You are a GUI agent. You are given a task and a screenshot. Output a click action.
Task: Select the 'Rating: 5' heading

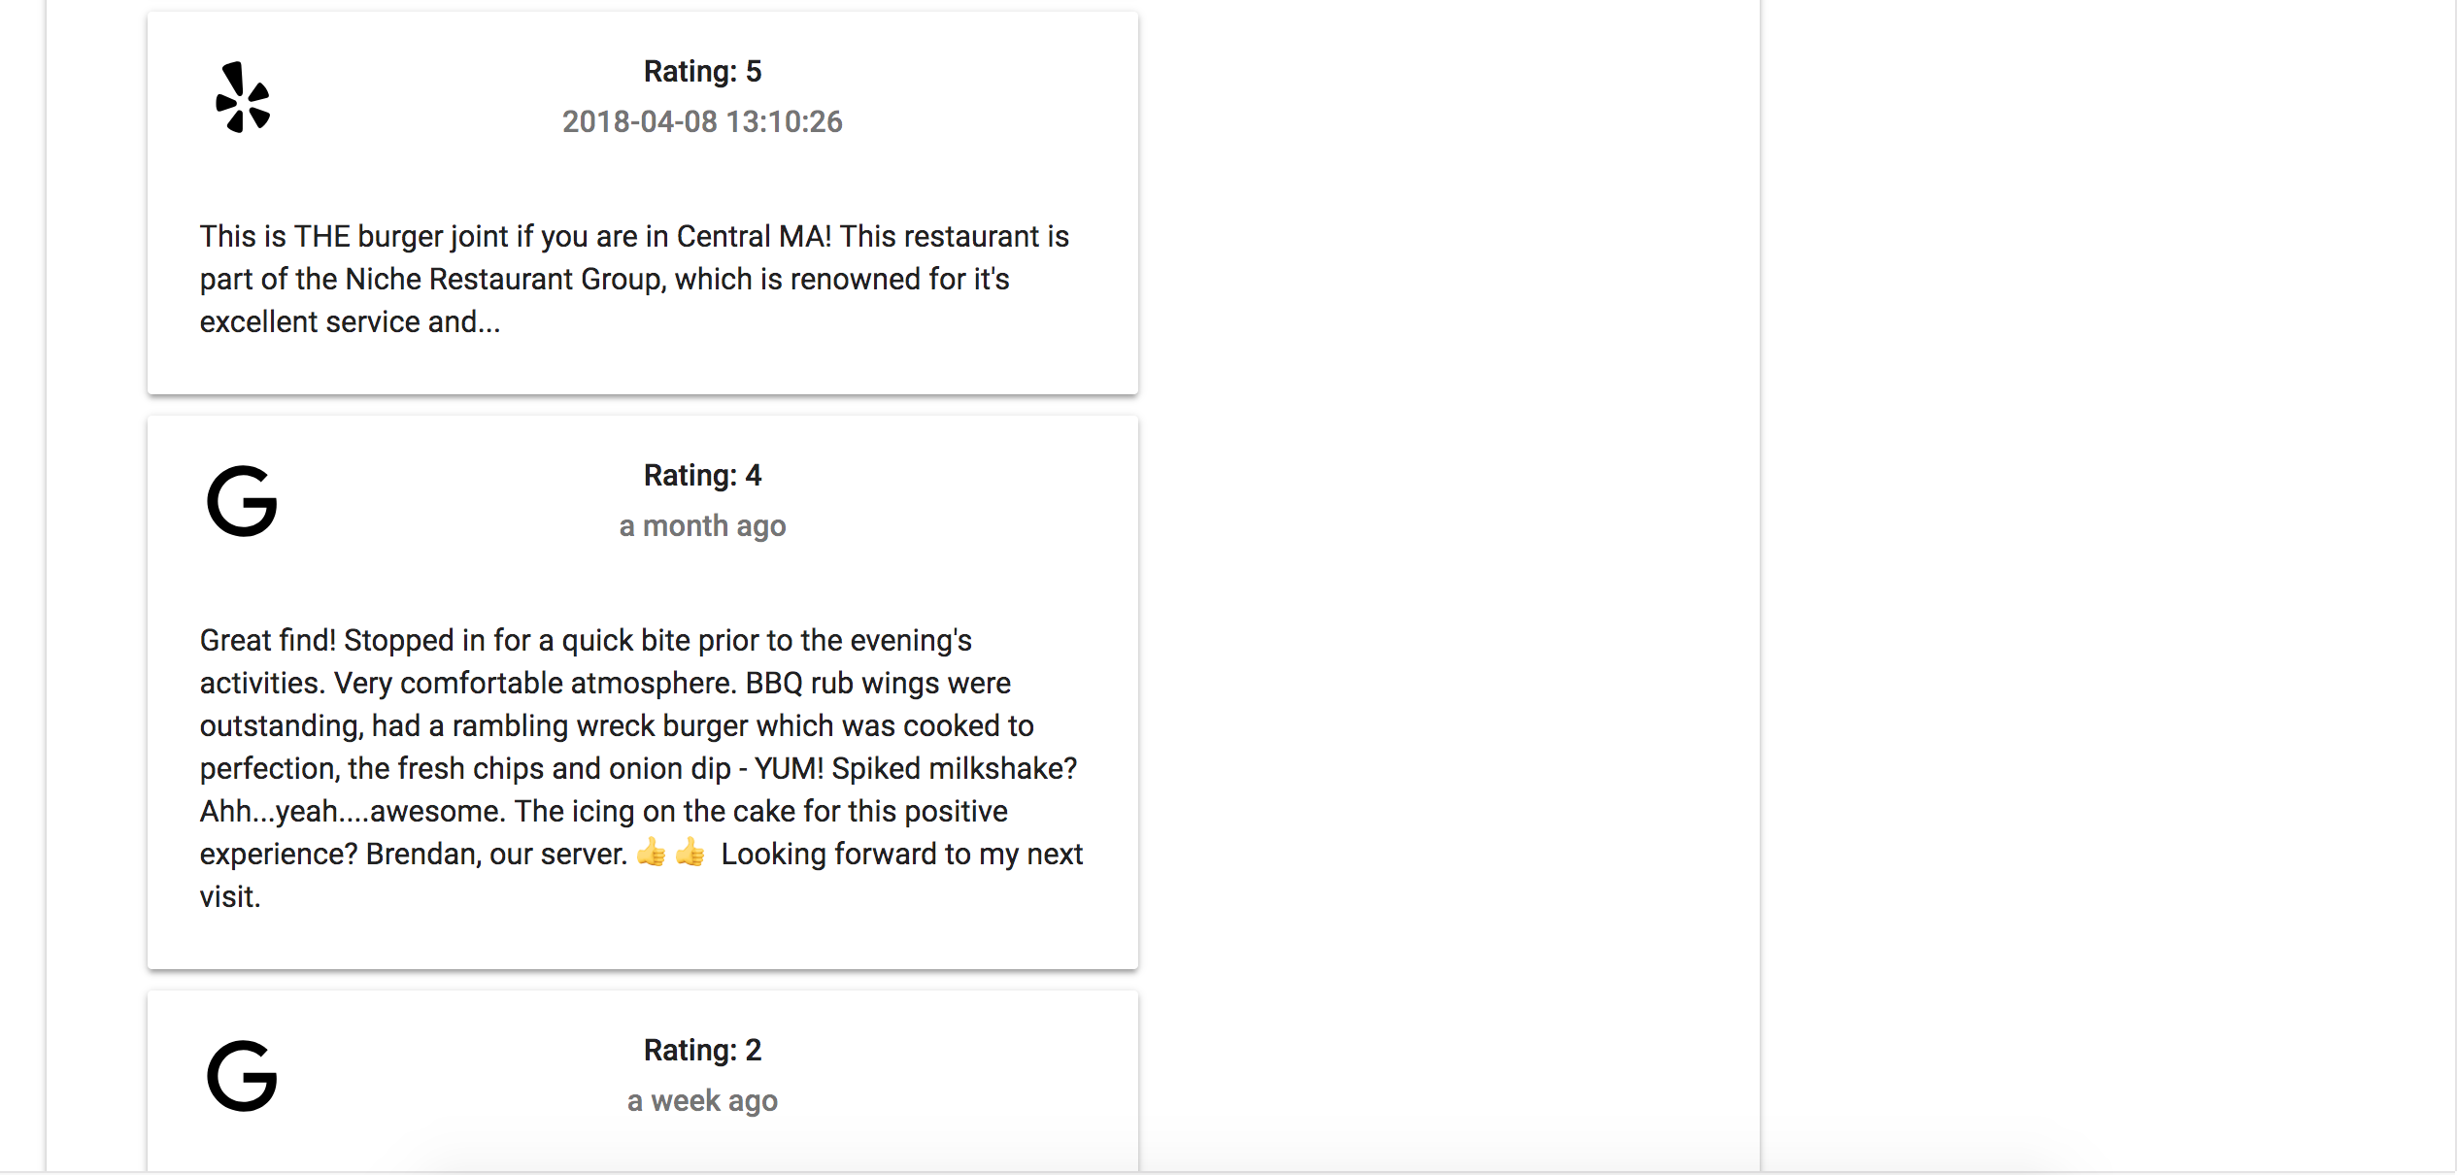(x=702, y=71)
